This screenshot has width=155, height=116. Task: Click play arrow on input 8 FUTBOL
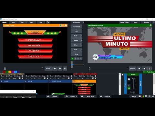pyautogui.click(x=96, y=76)
